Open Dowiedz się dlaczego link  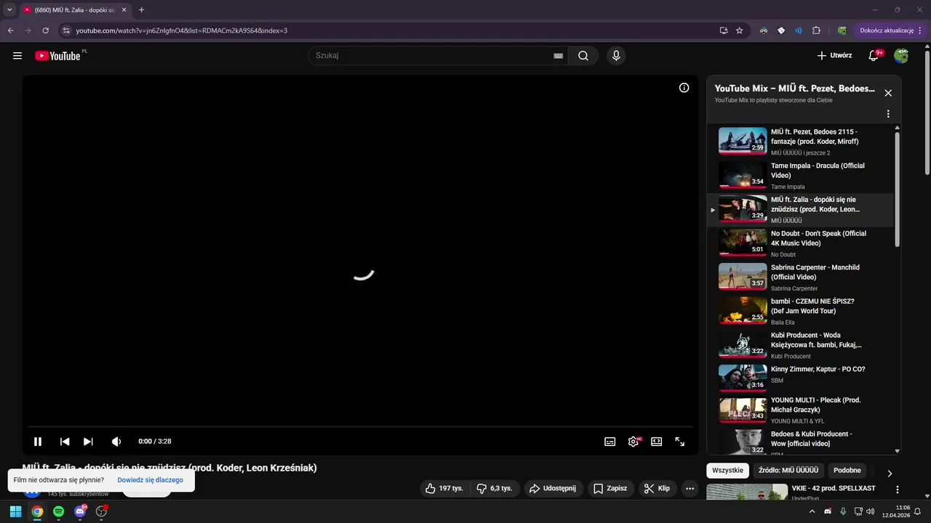(x=150, y=480)
